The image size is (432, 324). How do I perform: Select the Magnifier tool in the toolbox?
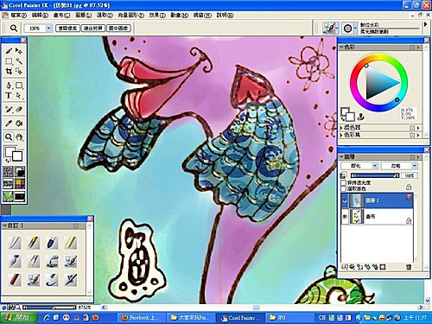tap(9, 137)
